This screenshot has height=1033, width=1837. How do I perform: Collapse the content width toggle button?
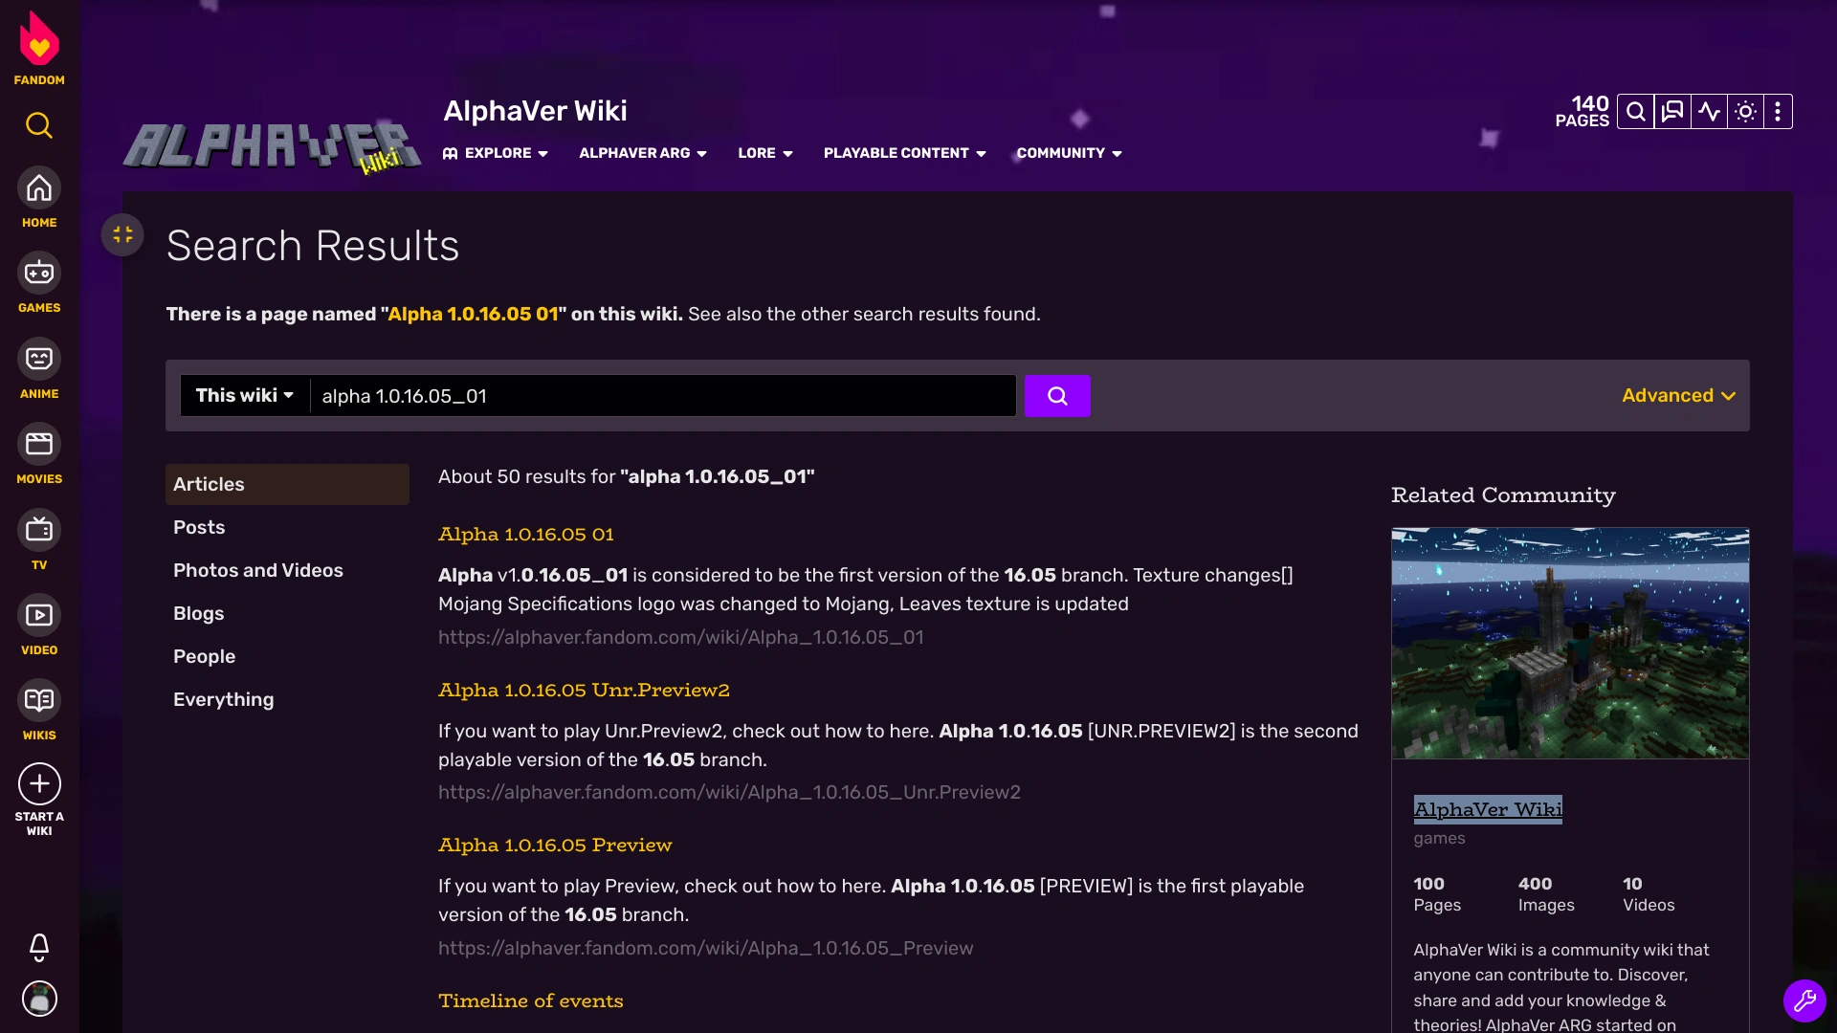point(122,234)
